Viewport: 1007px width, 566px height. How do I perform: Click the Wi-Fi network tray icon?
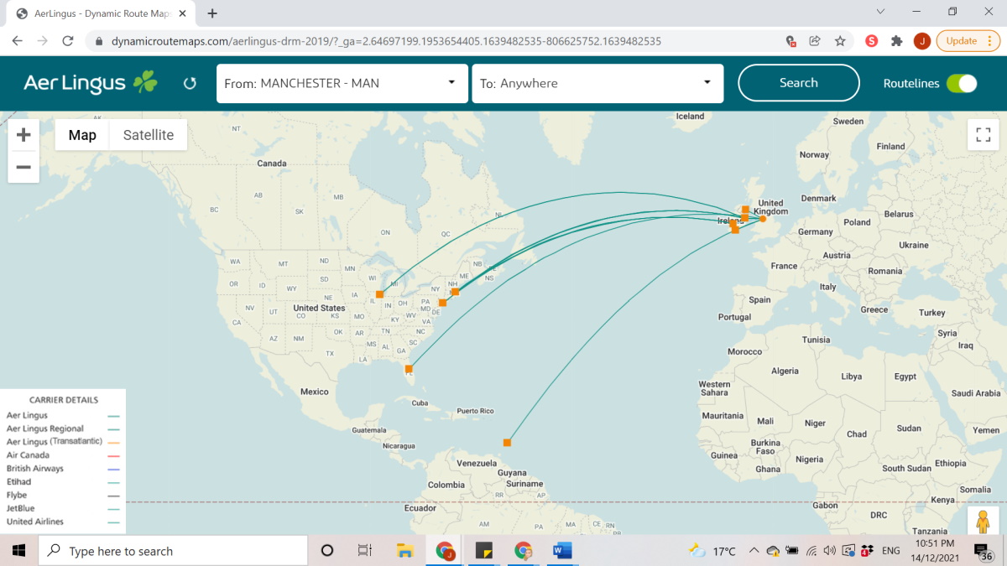pyautogui.click(x=811, y=551)
